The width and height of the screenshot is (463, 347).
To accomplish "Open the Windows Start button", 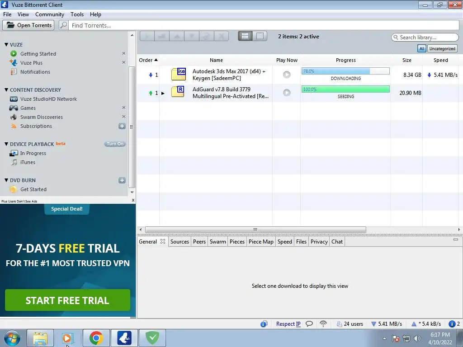I will coord(12,338).
